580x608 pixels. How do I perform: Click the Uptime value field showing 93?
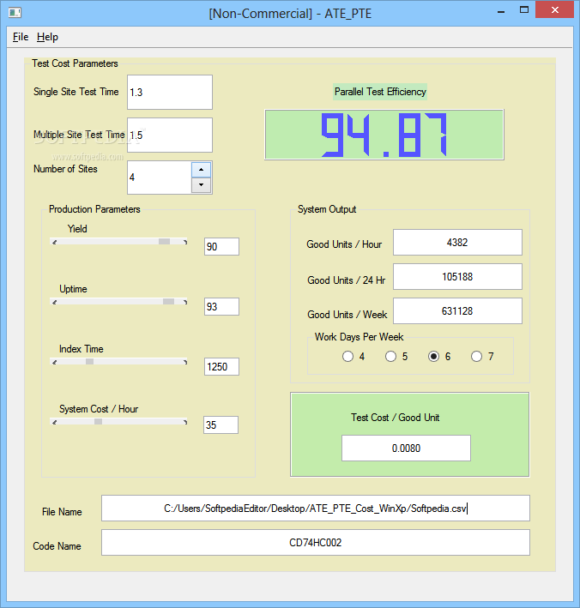[221, 307]
